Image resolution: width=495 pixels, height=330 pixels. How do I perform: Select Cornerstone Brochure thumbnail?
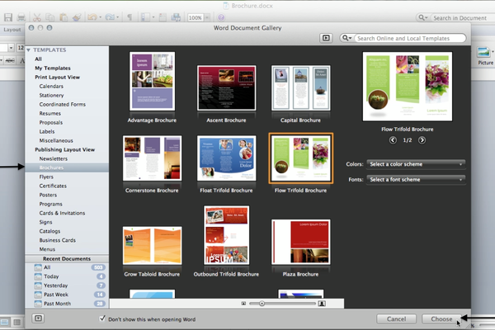pyautogui.click(x=152, y=158)
